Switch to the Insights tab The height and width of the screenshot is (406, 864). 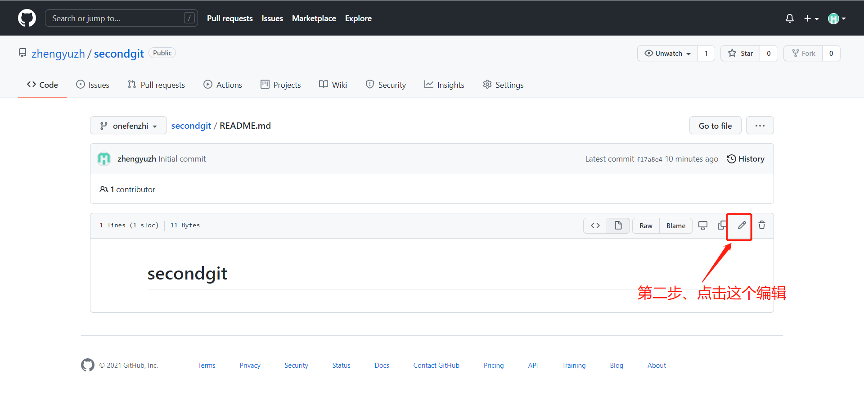(x=444, y=85)
